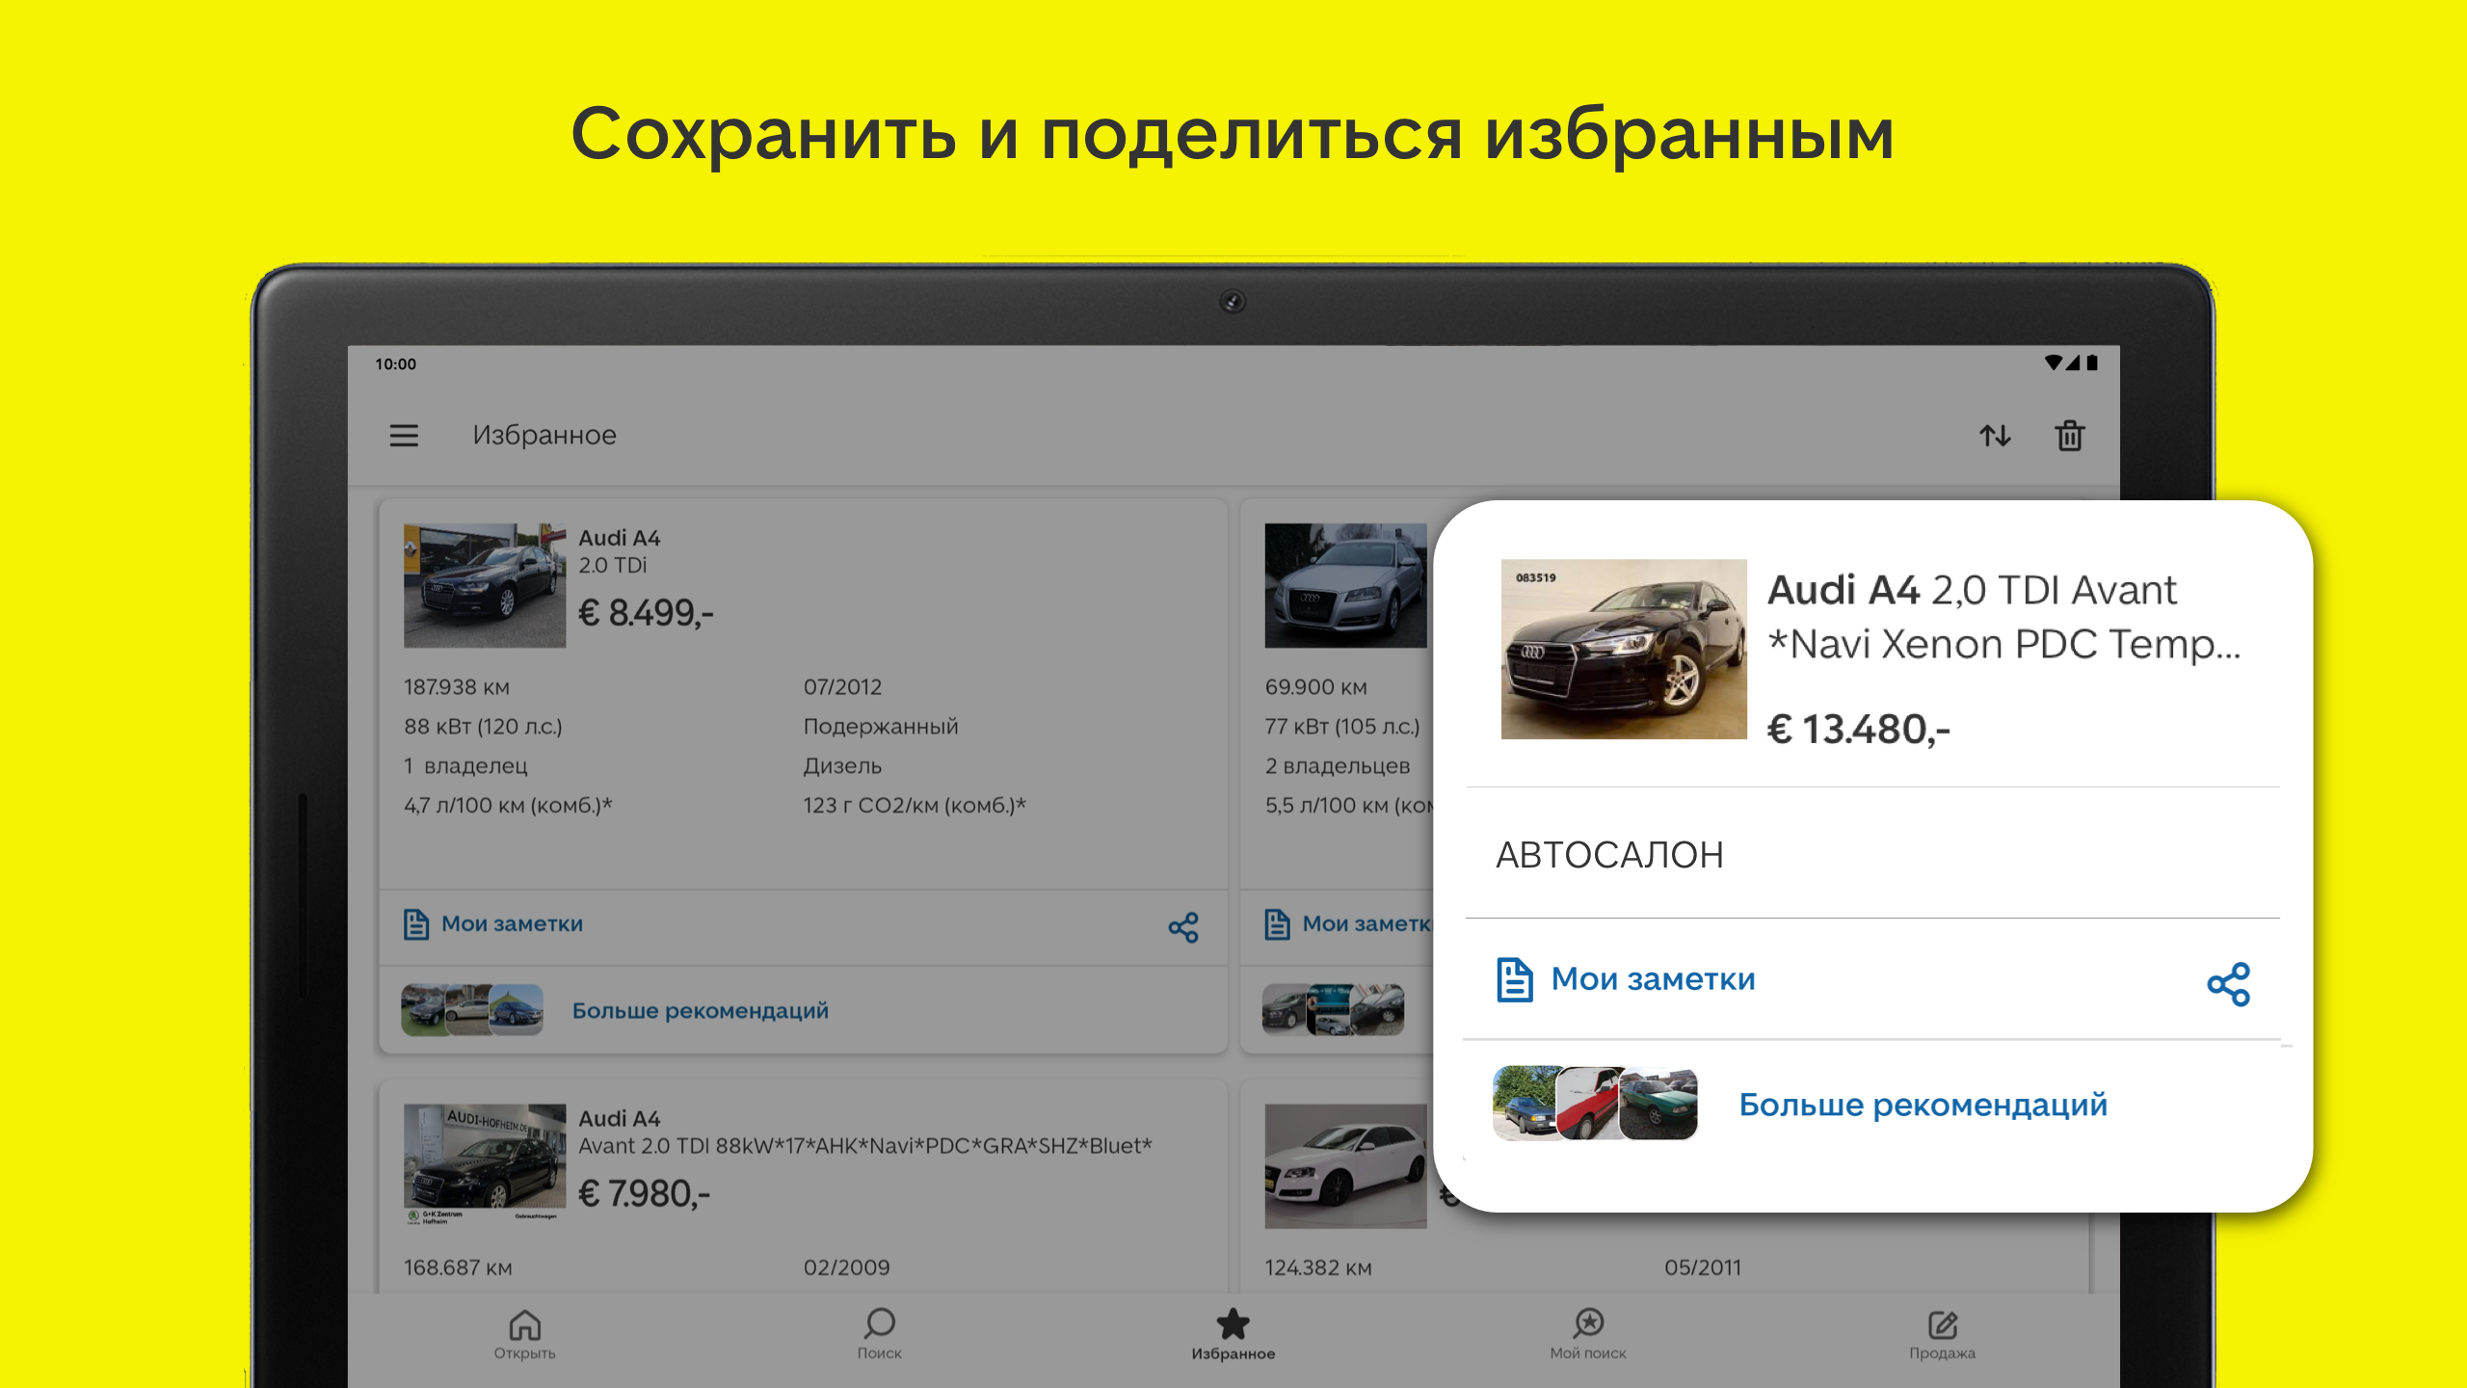Select the 1 владелец owner text
The image size is (2467, 1388).
click(465, 766)
